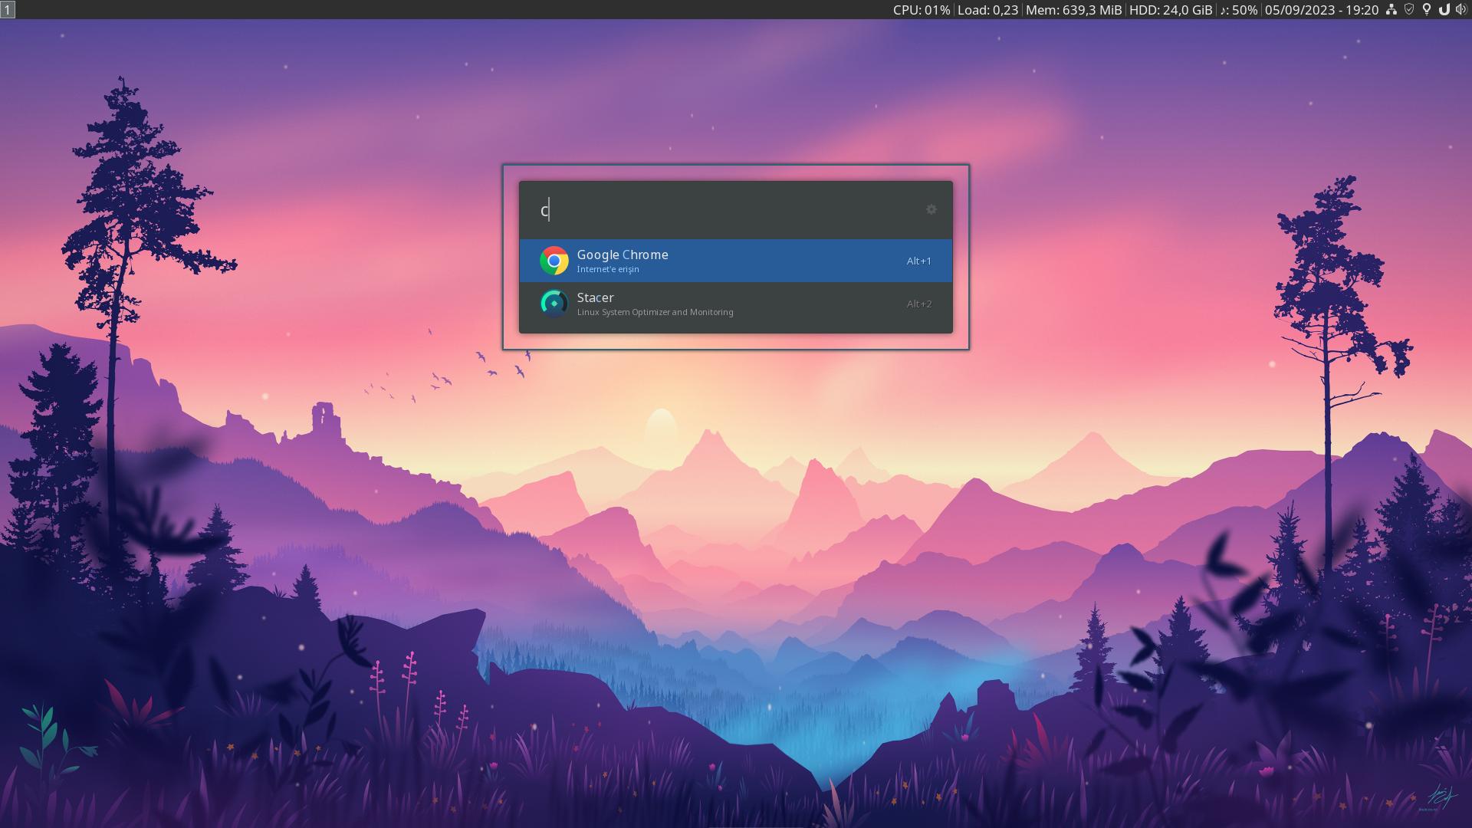
Task: Click the CPU usage indicator
Action: click(x=921, y=10)
